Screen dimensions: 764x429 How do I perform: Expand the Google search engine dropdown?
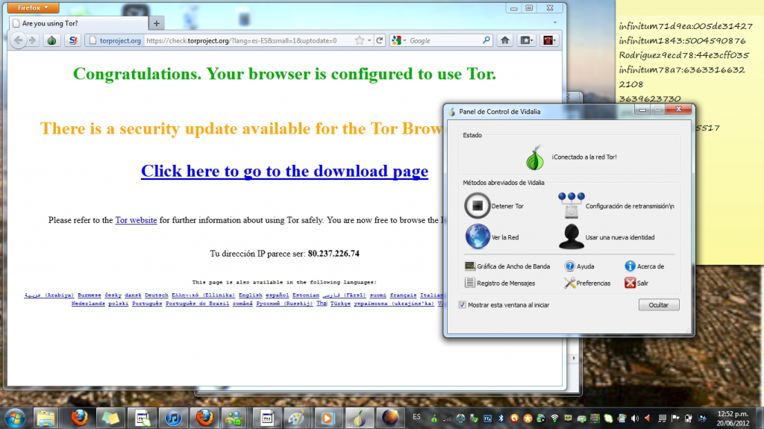pyautogui.click(x=399, y=40)
